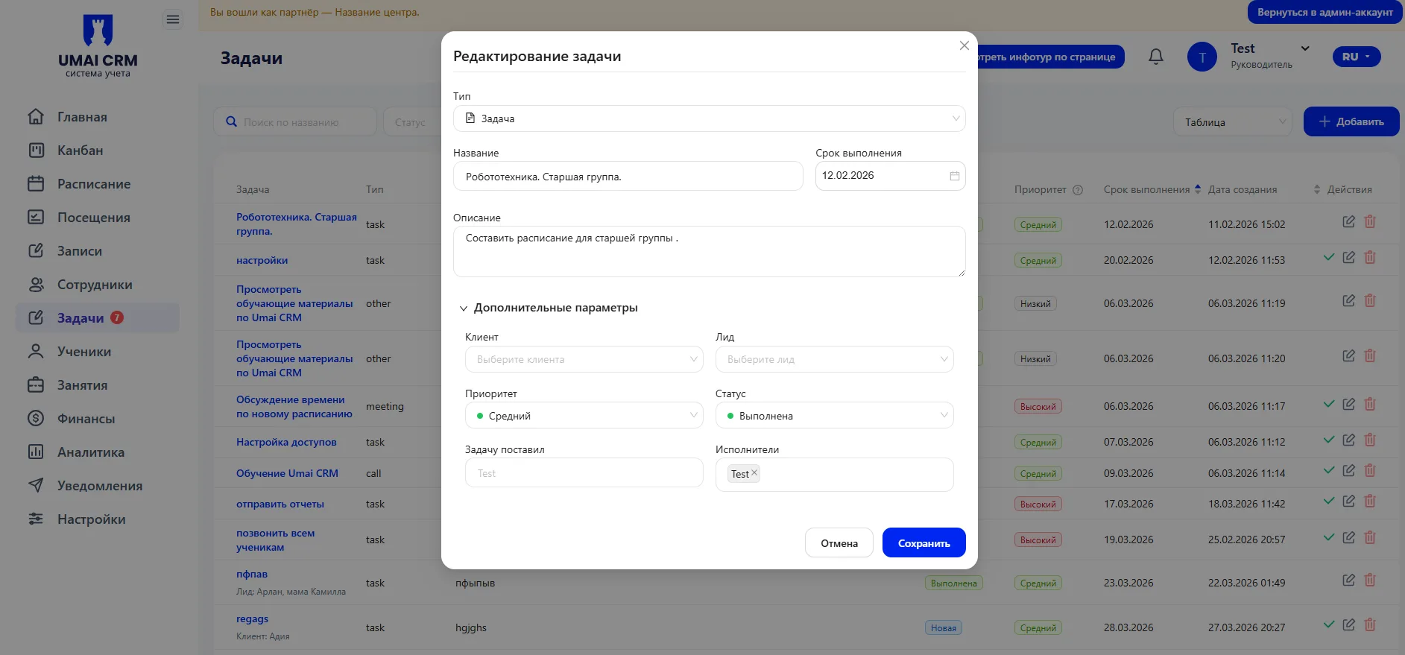Open Сотрудники in the sidebar
Viewport: 1405px width, 655px height.
[x=95, y=285]
